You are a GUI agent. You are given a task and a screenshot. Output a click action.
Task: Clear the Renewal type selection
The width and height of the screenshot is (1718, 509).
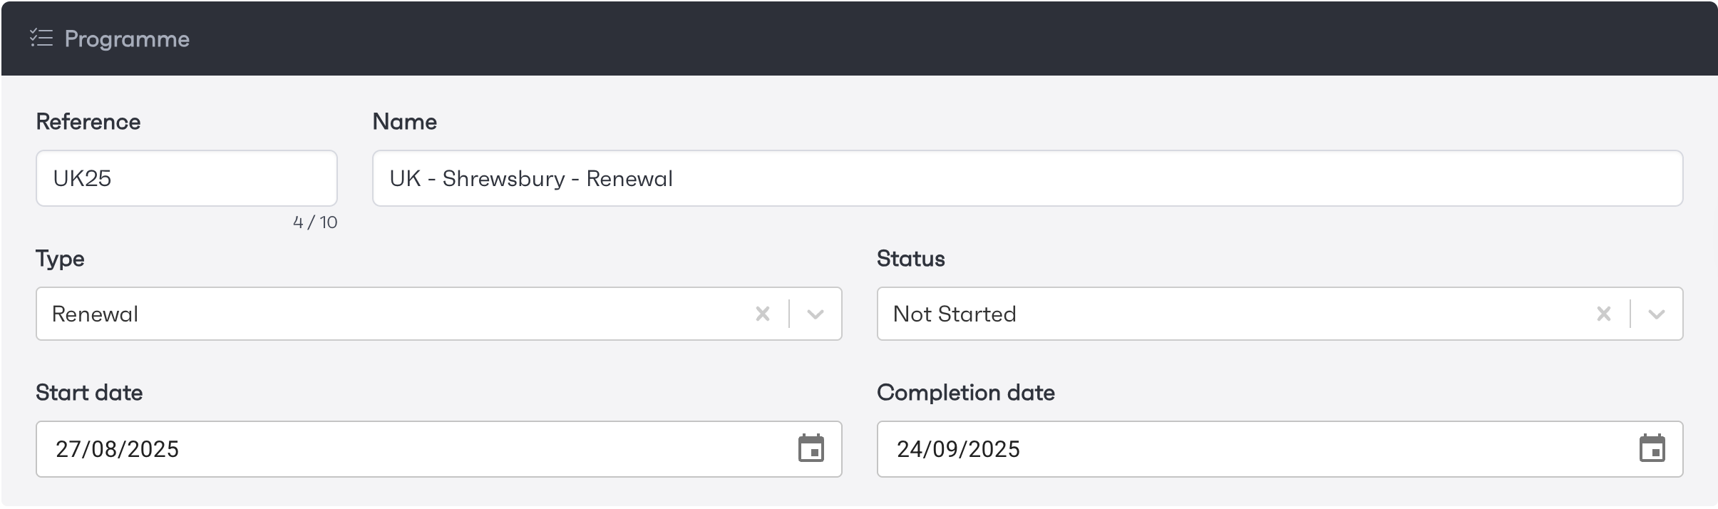click(x=763, y=314)
